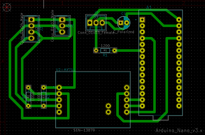Click the round negative pad of capacitor C1
The height and width of the screenshot is (135, 205).
[x=127, y=23]
